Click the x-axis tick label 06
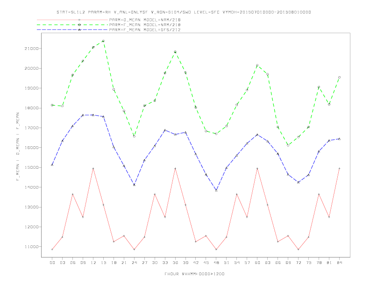370x286 pixels. [x=73, y=263]
